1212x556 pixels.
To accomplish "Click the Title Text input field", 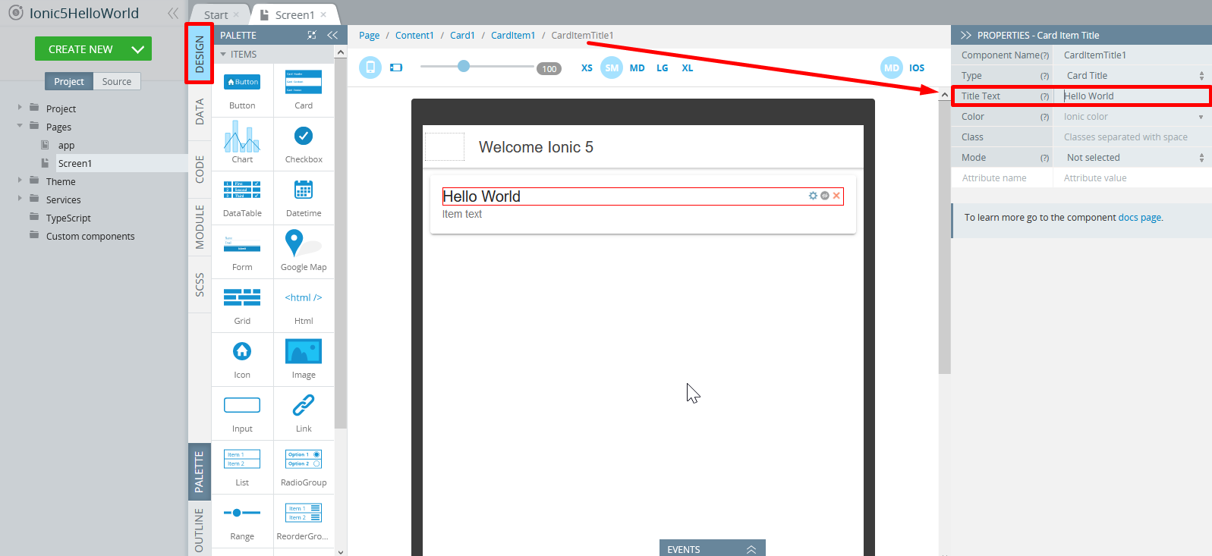I will coord(1132,96).
